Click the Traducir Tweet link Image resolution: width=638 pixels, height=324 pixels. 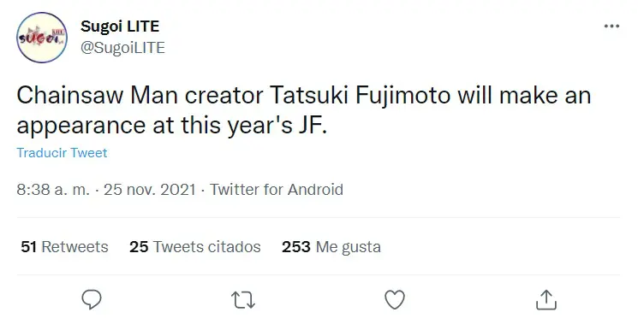click(62, 153)
